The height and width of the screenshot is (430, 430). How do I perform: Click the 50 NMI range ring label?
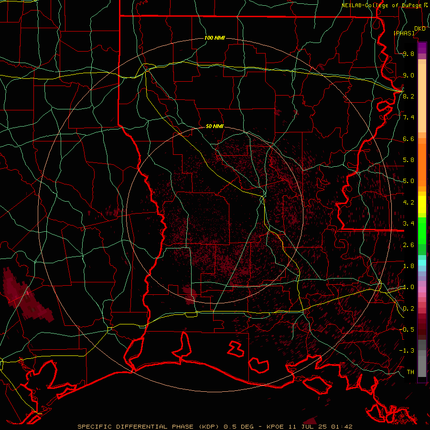coord(215,126)
